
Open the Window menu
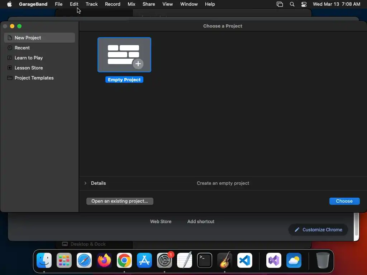point(189,4)
